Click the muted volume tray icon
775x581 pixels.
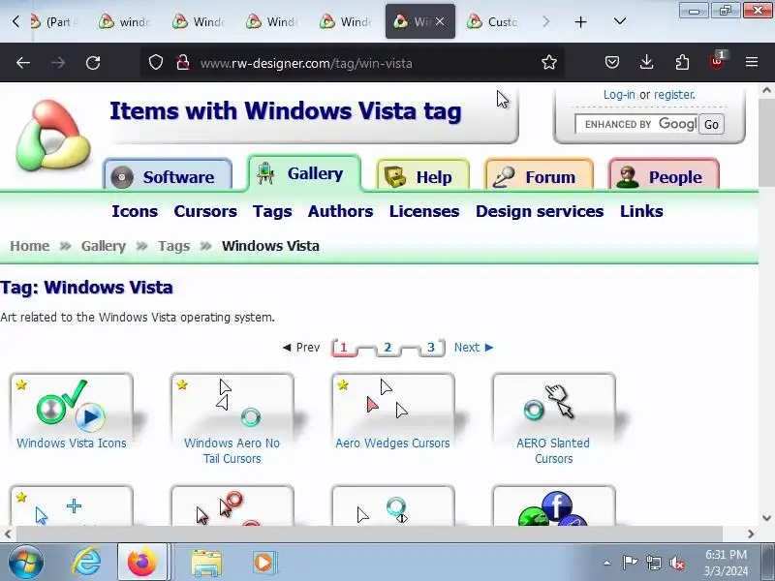pyautogui.click(x=676, y=563)
